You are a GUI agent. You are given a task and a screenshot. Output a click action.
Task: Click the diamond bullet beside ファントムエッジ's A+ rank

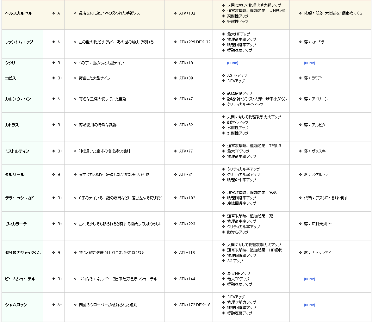click(x=54, y=42)
